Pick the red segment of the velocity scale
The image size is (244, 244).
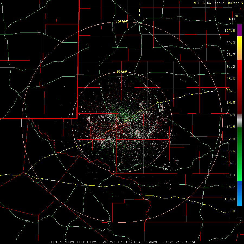(x=239, y=87)
